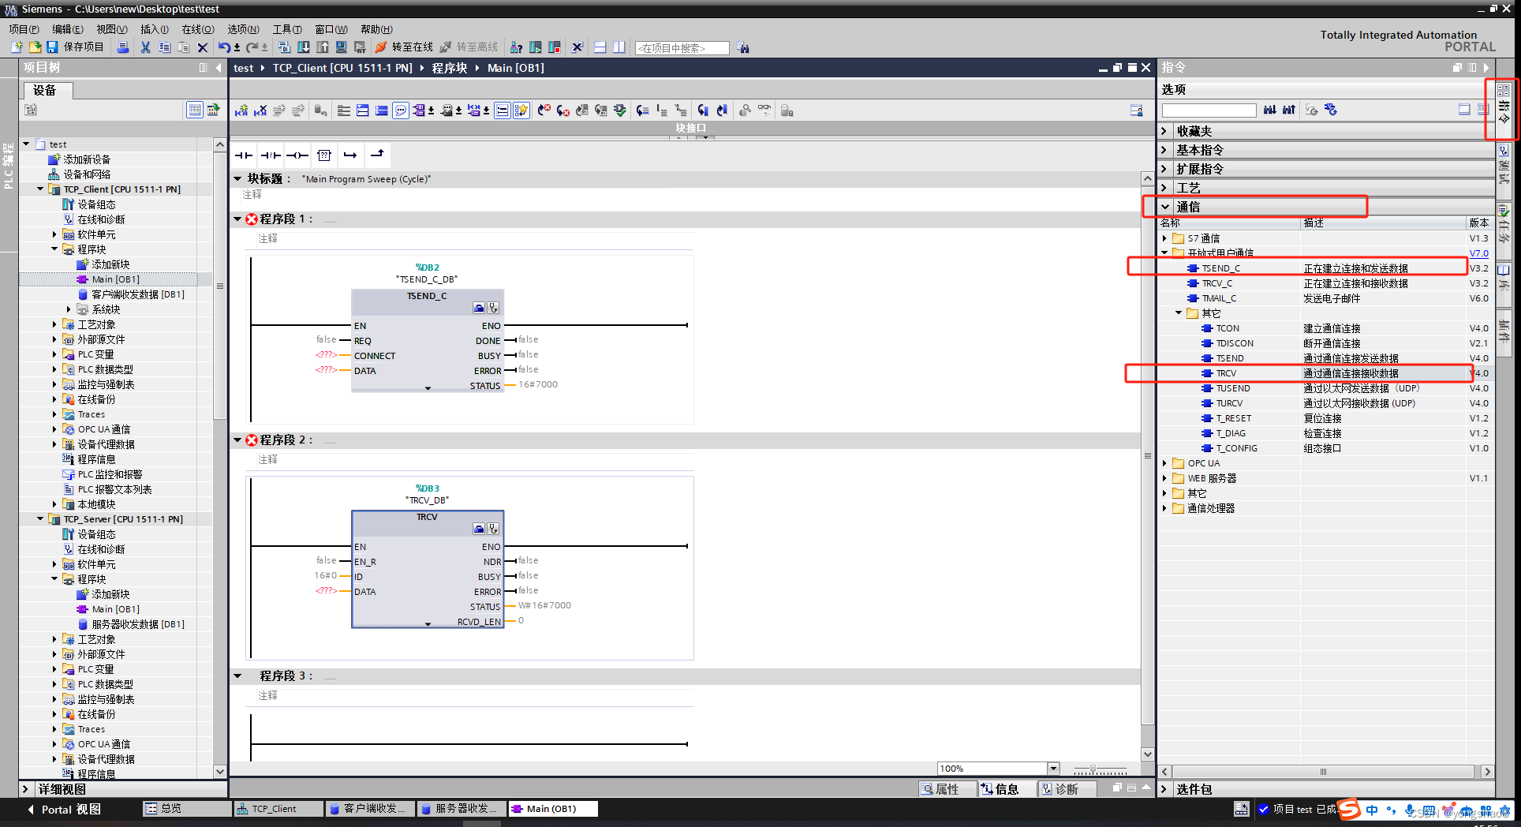This screenshot has width=1521, height=827.
Task: Click the cut scissors icon
Action: click(x=145, y=47)
